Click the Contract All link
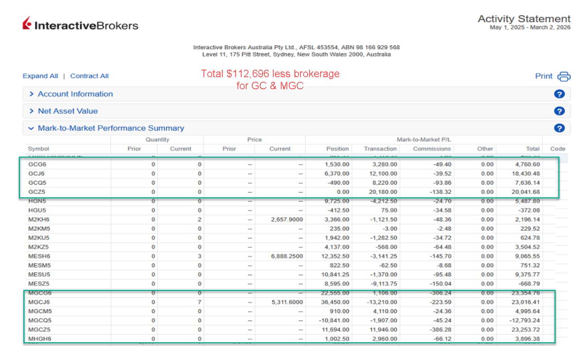Image resolution: width=587 pixels, height=346 pixels. click(89, 76)
